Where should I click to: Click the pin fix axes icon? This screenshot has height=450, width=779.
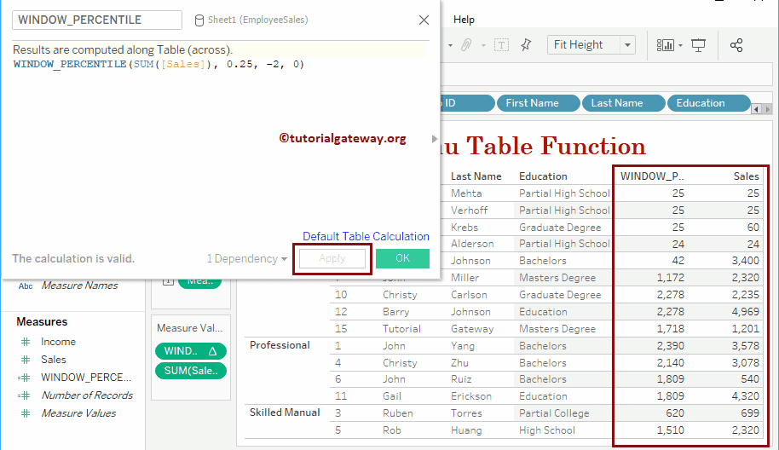click(526, 45)
